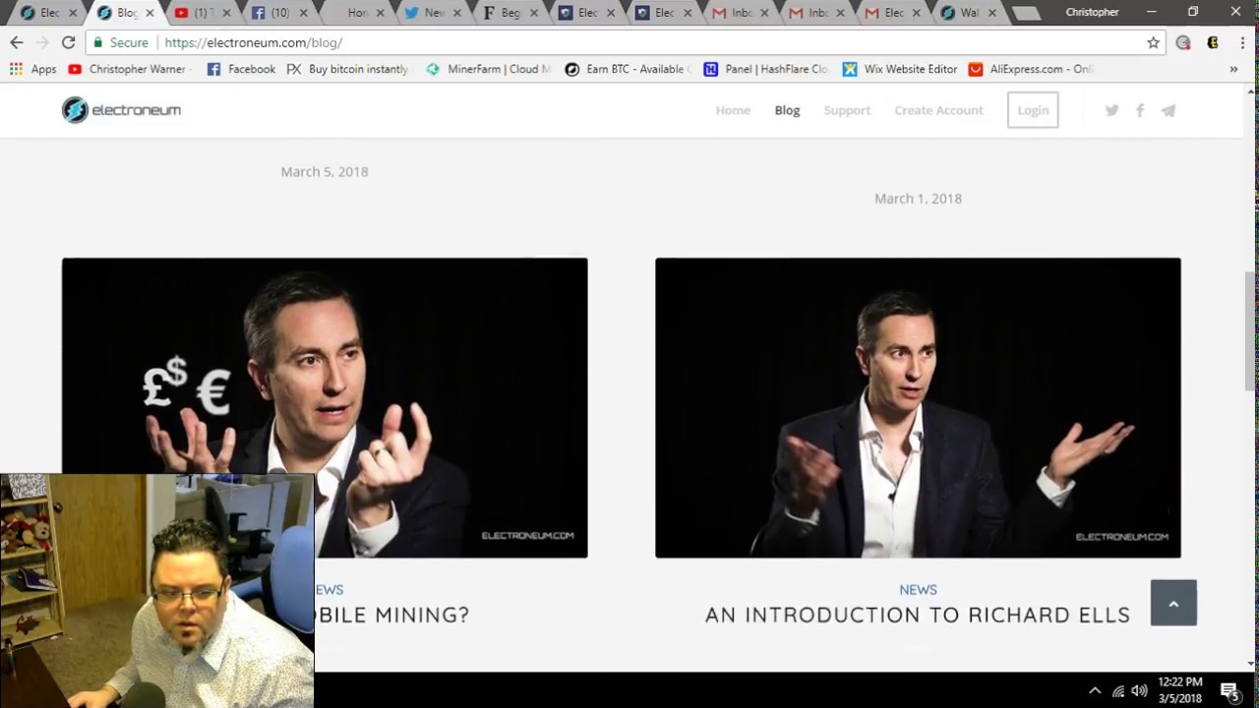Click the Grammarly extension icon in toolbar

1183,42
